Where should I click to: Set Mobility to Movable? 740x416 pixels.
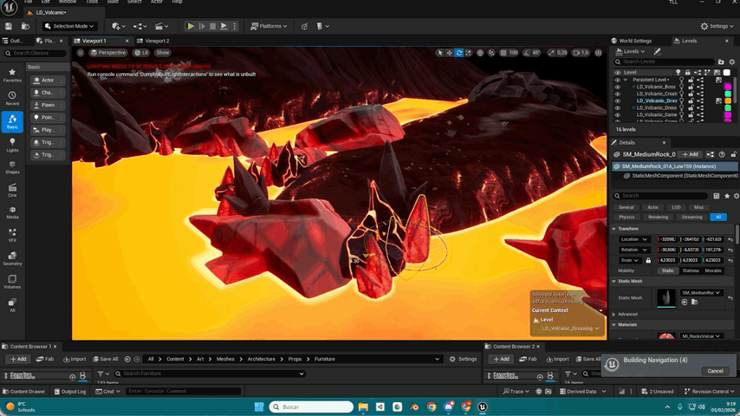tap(713, 270)
